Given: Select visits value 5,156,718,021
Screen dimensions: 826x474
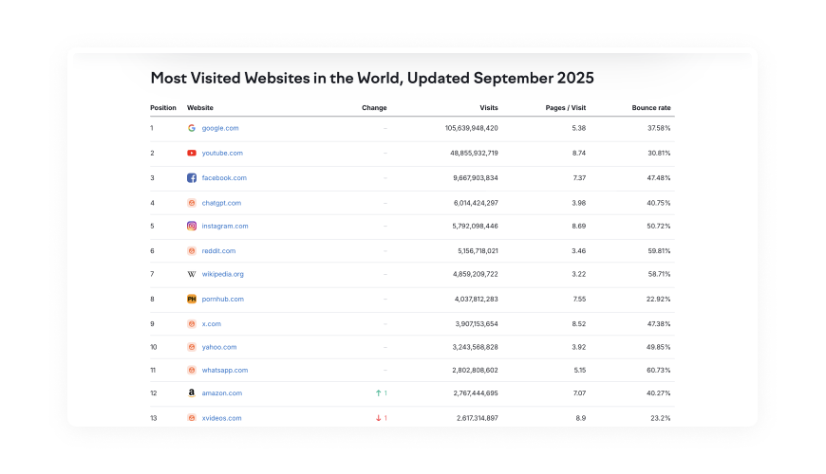Looking at the screenshot, I should pyautogui.click(x=478, y=251).
